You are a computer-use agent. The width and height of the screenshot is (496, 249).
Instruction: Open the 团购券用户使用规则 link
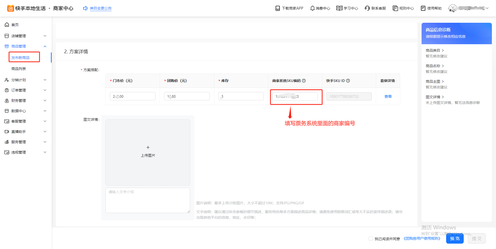coord(422,238)
